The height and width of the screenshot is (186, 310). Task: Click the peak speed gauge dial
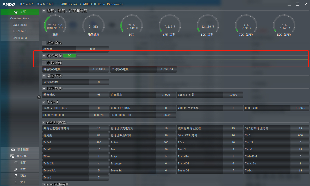pos(93,23)
